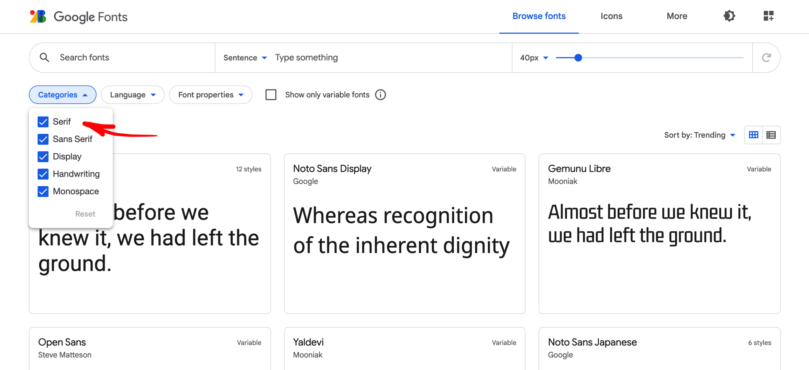
Task: Click the 6 styles label
Action: tap(759, 343)
